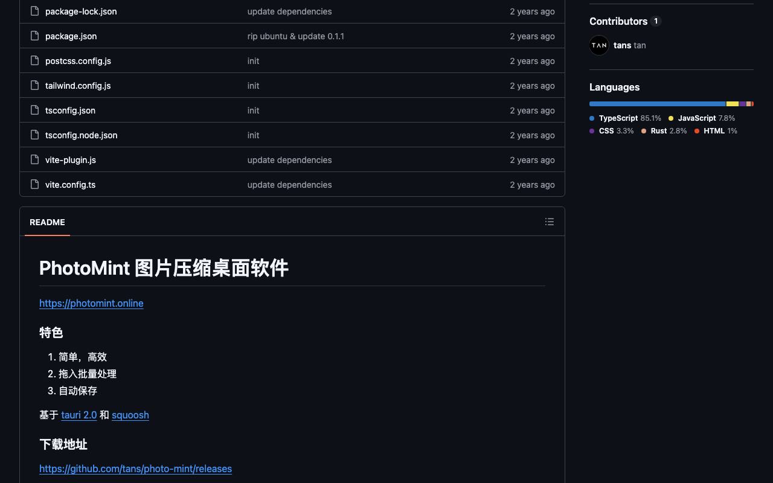Filter by CSS 3.3% language
Viewport: 773px width, 483px height.
(612, 131)
